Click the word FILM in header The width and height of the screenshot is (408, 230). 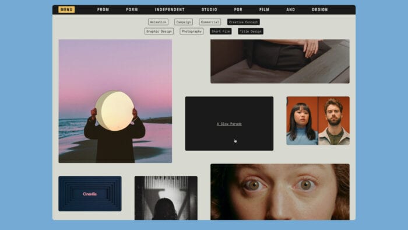click(x=265, y=10)
